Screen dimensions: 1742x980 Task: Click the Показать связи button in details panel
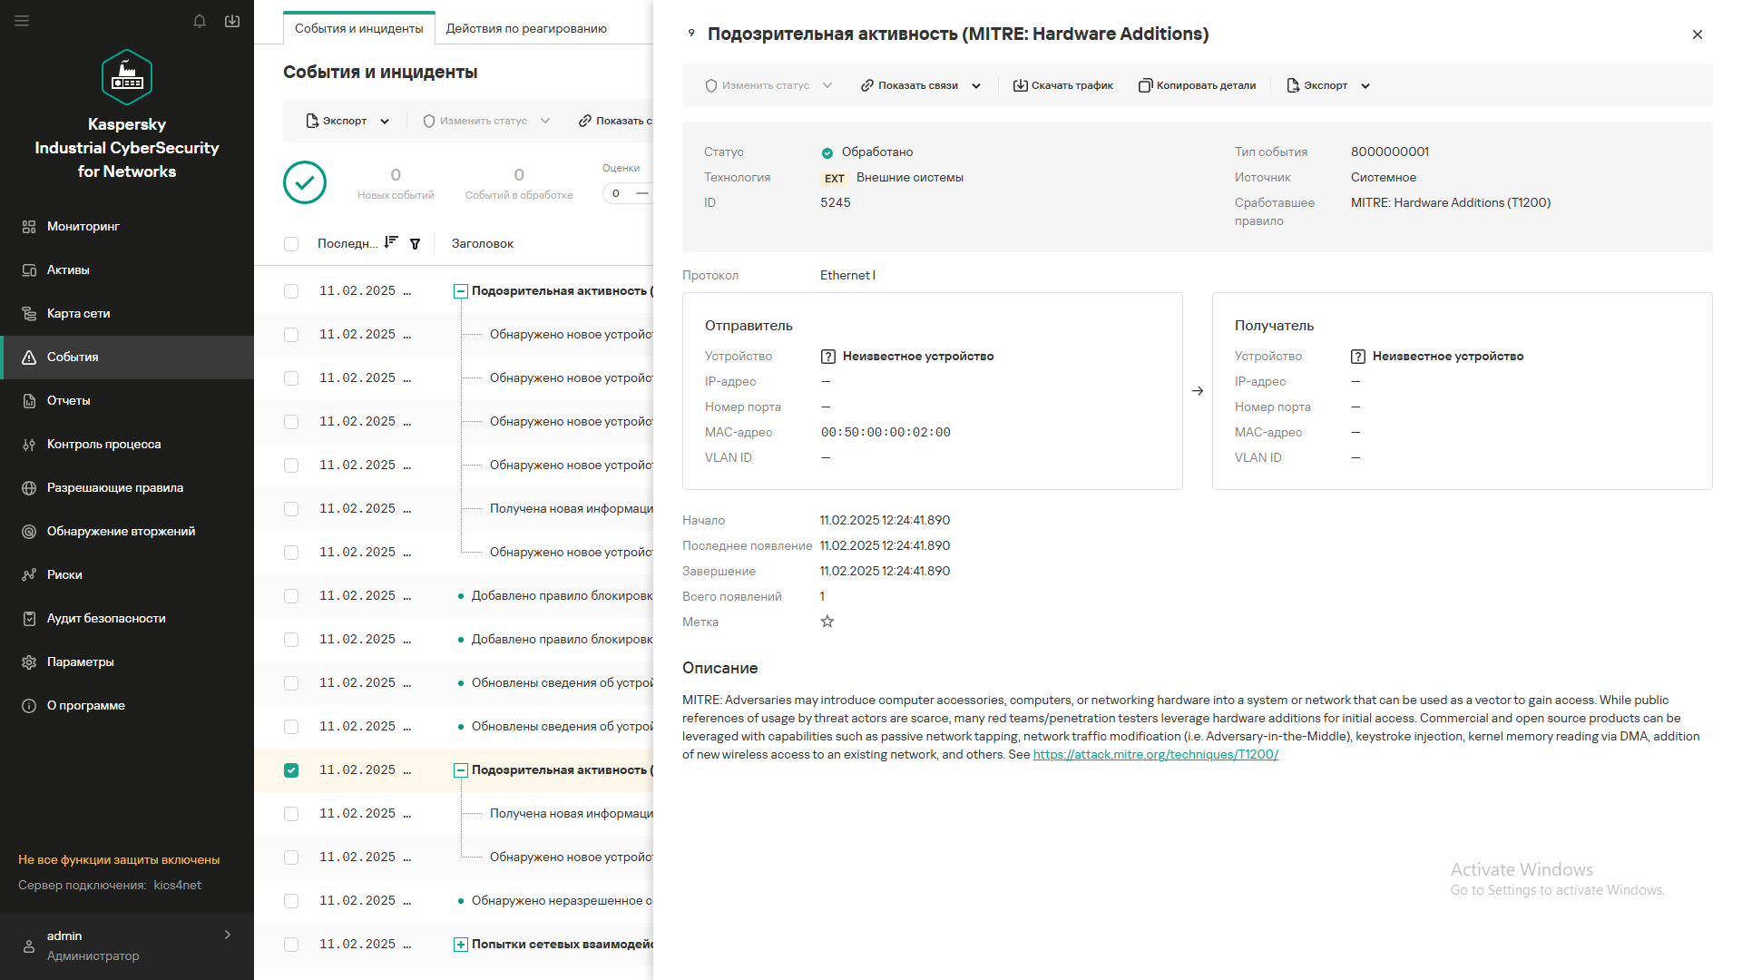pos(910,85)
